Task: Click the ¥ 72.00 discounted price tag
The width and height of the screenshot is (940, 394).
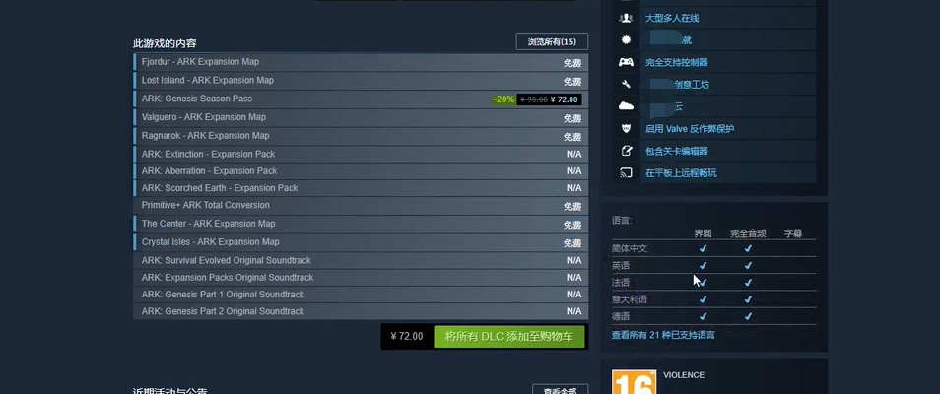Action: pos(564,99)
